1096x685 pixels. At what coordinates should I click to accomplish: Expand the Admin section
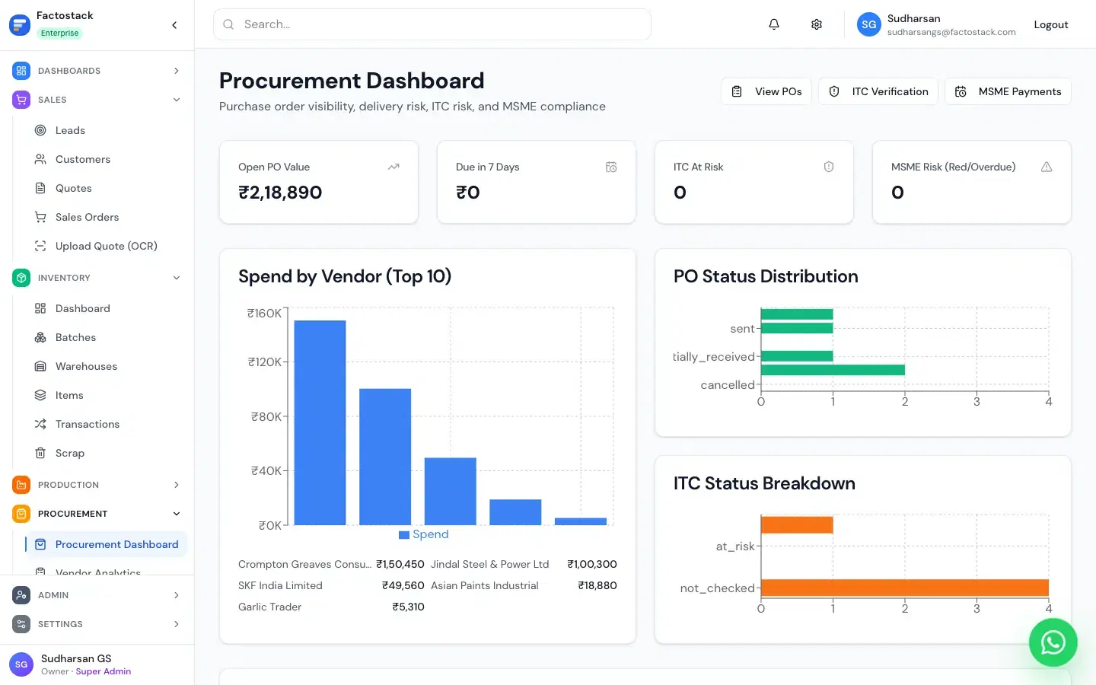tap(177, 595)
